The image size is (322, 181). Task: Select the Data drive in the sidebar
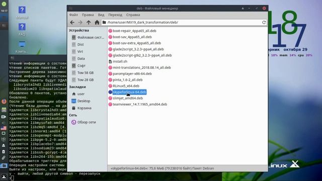click(81, 58)
